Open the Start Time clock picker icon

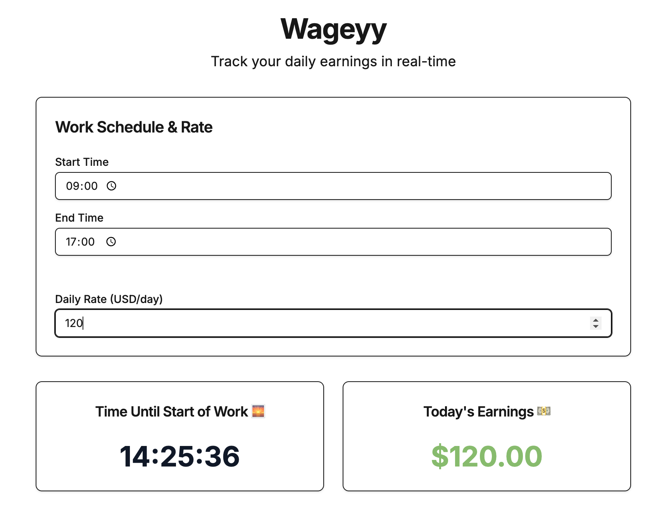tap(112, 186)
